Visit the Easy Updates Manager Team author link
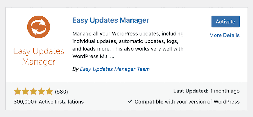The height and width of the screenshot is (117, 253). click(x=115, y=69)
